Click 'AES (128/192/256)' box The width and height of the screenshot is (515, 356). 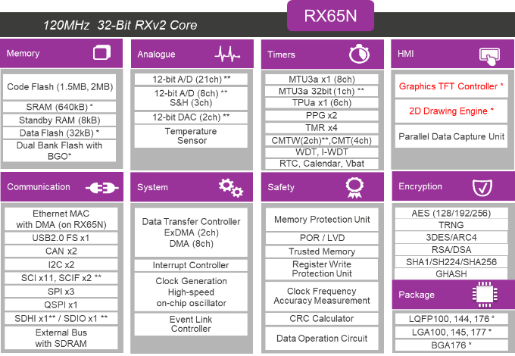click(451, 214)
